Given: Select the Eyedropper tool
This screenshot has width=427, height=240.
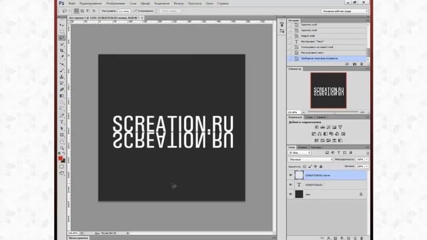Looking at the screenshot, I should click(62, 57).
